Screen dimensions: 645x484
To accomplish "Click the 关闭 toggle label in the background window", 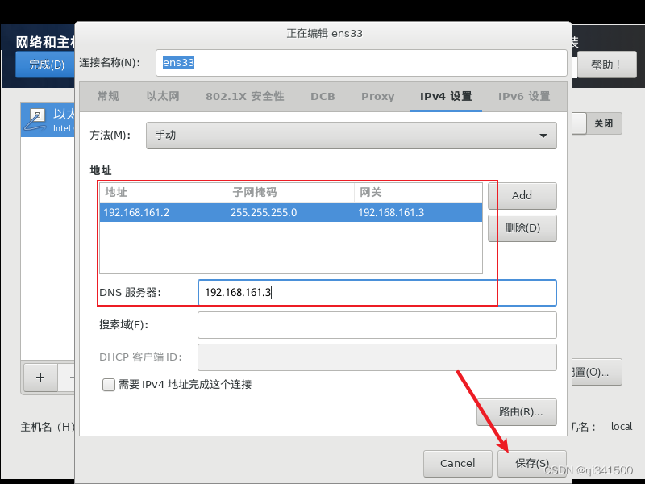I will pos(603,123).
